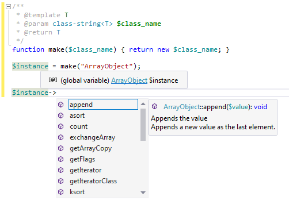Click 'Appends a new value as the last element.' text
Image resolution: width=289 pixels, height=208 pixels.
click(x=213, y=127)
